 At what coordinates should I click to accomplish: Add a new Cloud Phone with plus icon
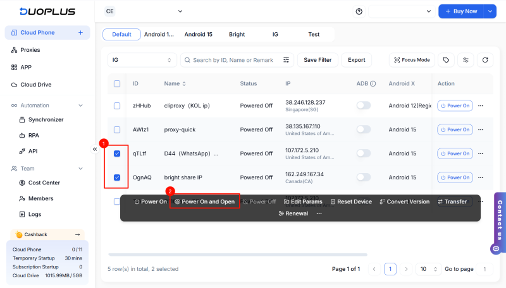tap(80, 32)
